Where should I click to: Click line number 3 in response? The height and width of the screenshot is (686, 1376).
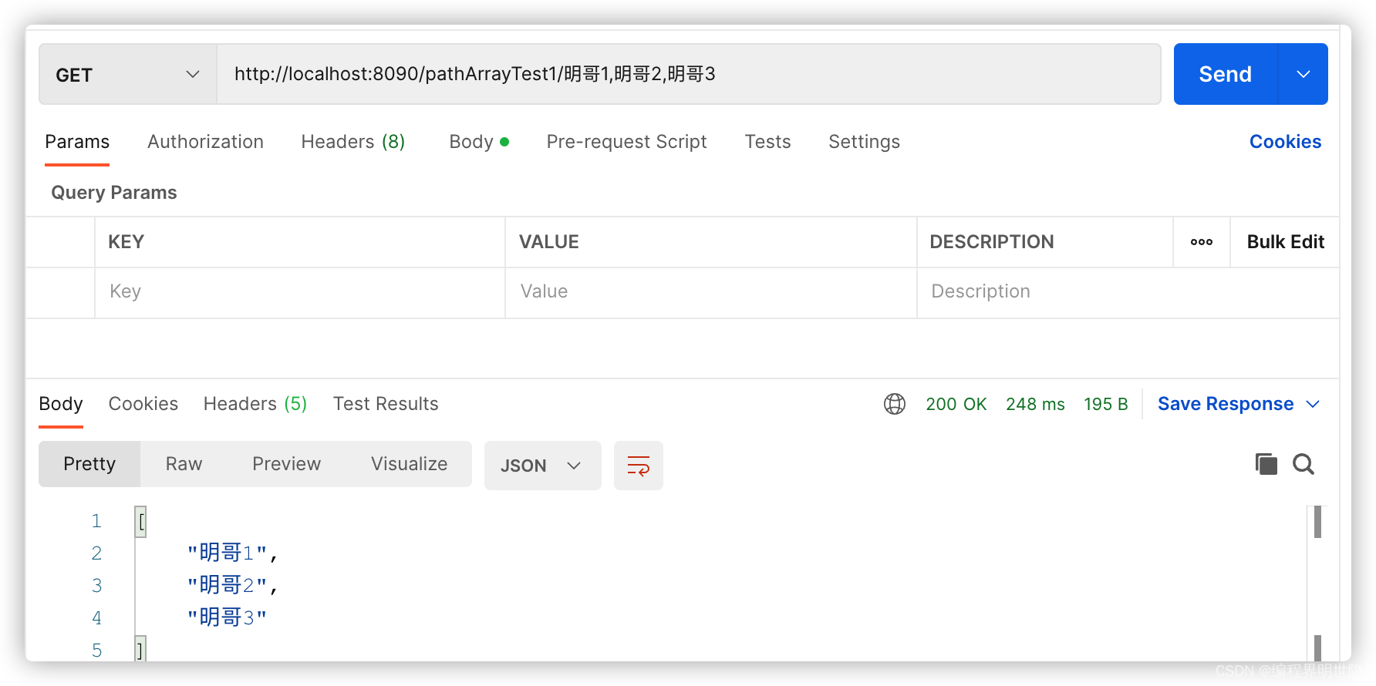[96, 586]
